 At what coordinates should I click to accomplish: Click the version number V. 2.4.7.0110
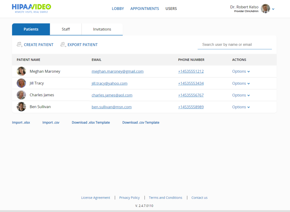coord(144,206)
